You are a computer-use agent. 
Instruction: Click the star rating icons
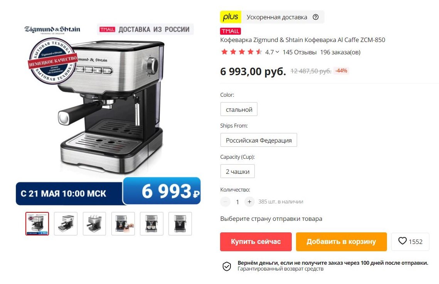[x=242, y=52]
